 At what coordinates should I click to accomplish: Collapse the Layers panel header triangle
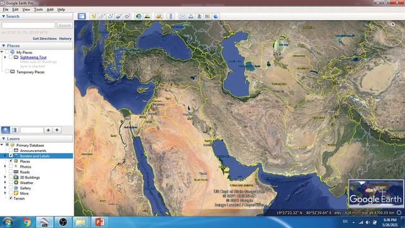4,139
